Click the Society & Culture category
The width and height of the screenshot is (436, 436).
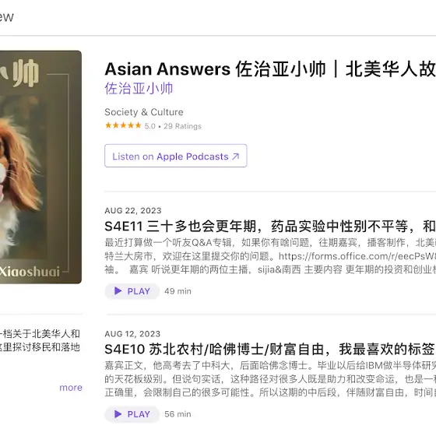tap(144, 112)
